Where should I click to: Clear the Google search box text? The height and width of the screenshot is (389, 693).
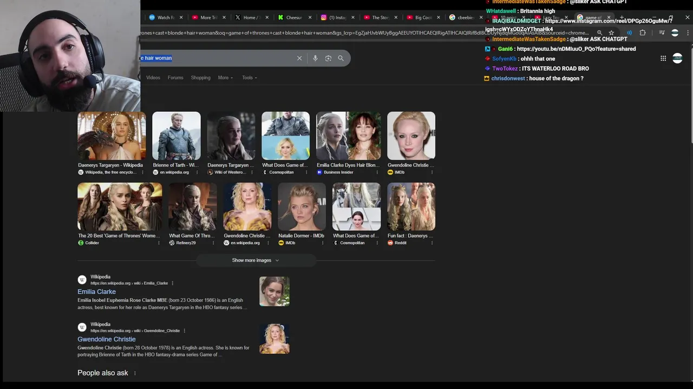point(299,58)
